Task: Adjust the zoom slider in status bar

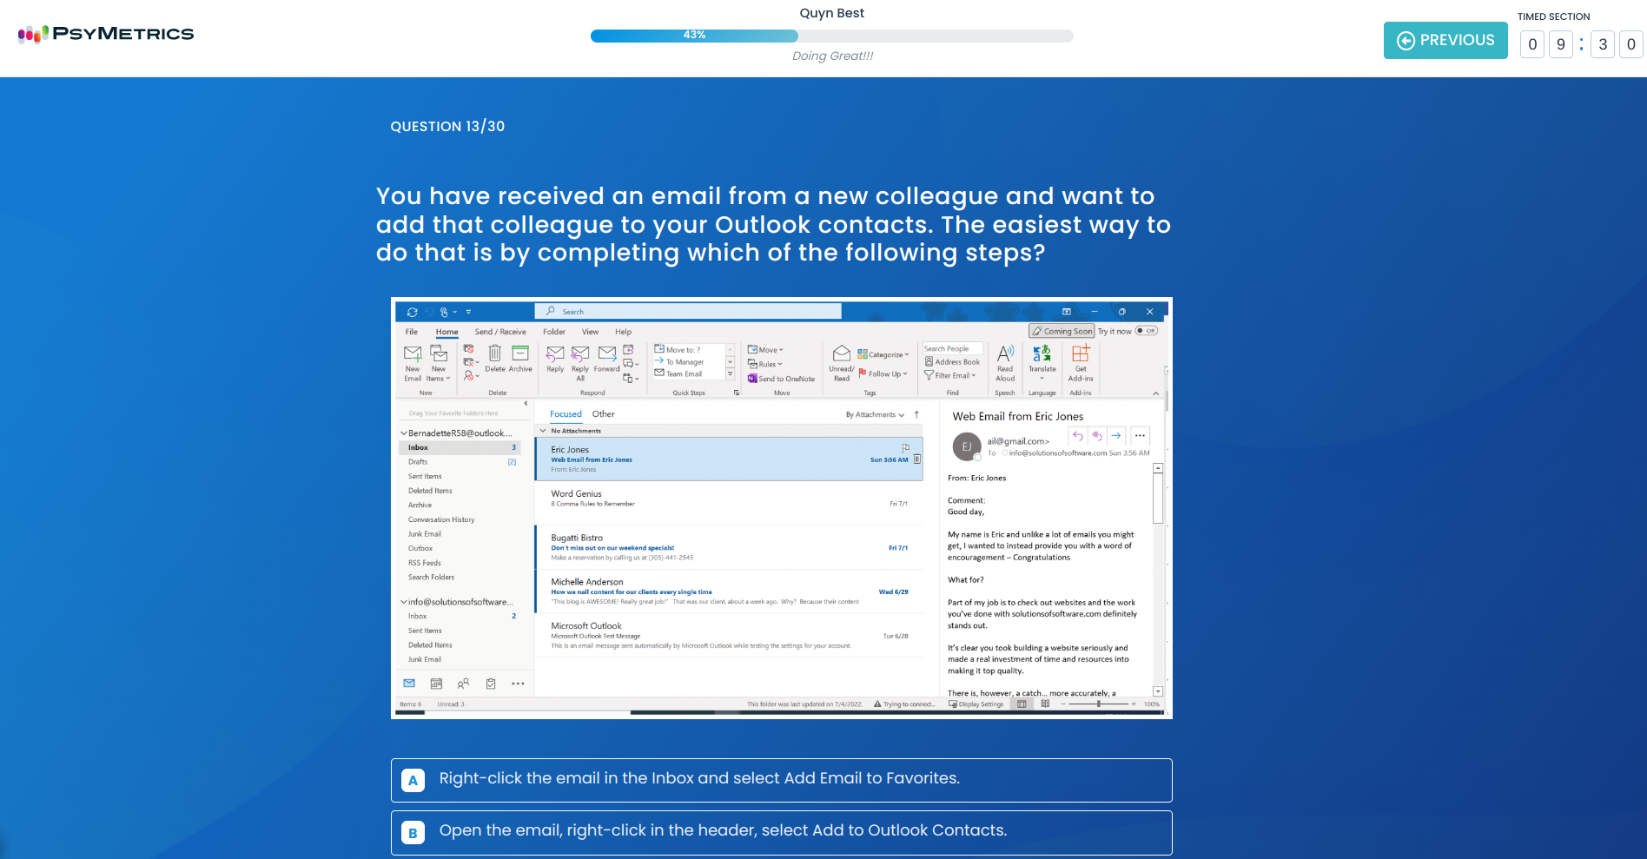Action: (1099, 704)
